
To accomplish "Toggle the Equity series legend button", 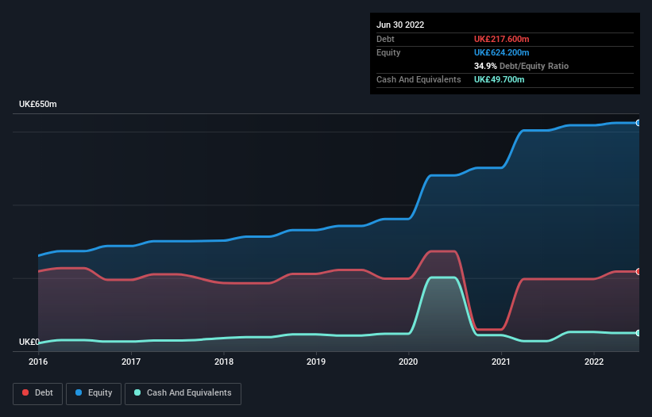I will click(x=94, y=393).
